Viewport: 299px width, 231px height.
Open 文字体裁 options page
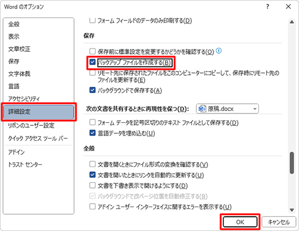click(x=38, y=74)
